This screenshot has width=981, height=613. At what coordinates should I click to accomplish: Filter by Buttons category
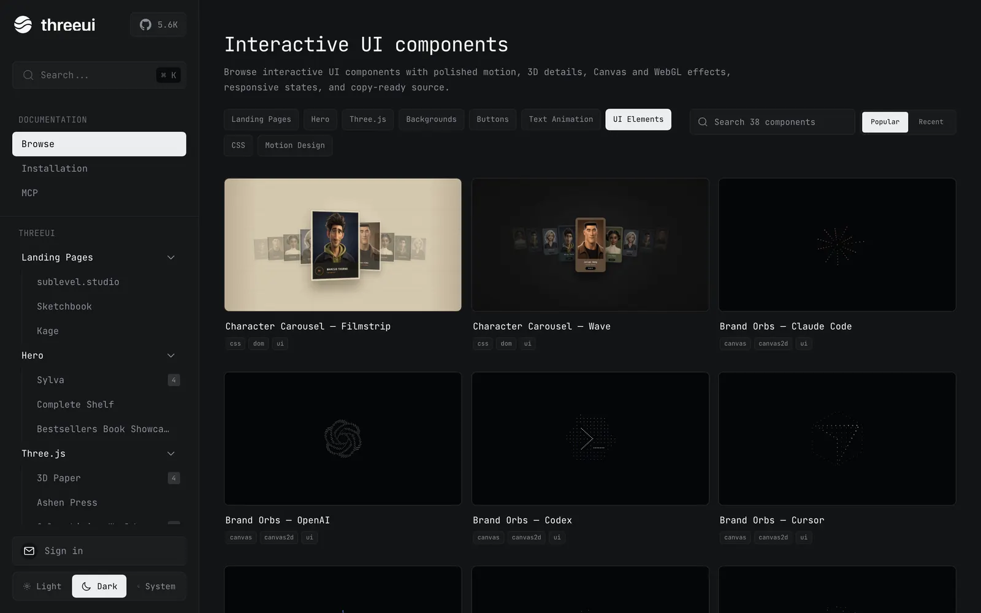(492, 120)
